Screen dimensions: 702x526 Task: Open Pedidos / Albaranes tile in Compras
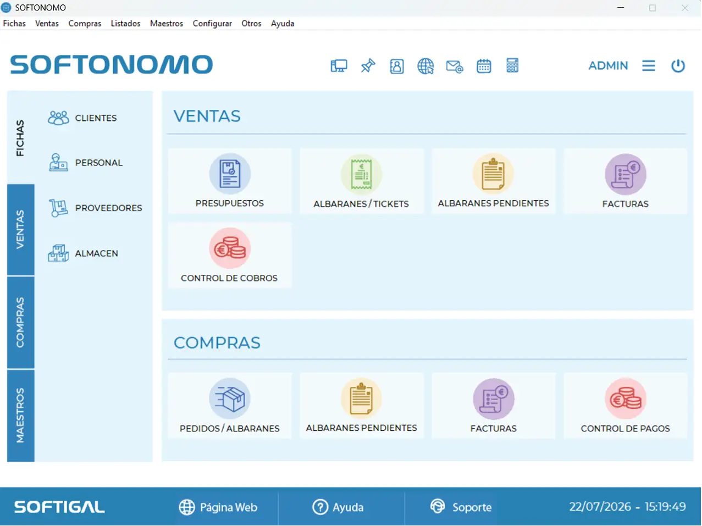(x=230, y=406)
